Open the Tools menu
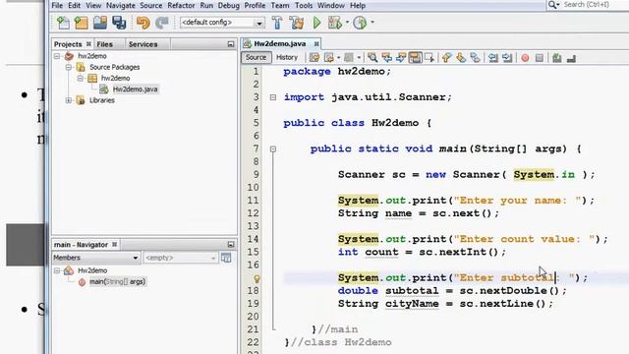The image size is (629, 354). 304,6
